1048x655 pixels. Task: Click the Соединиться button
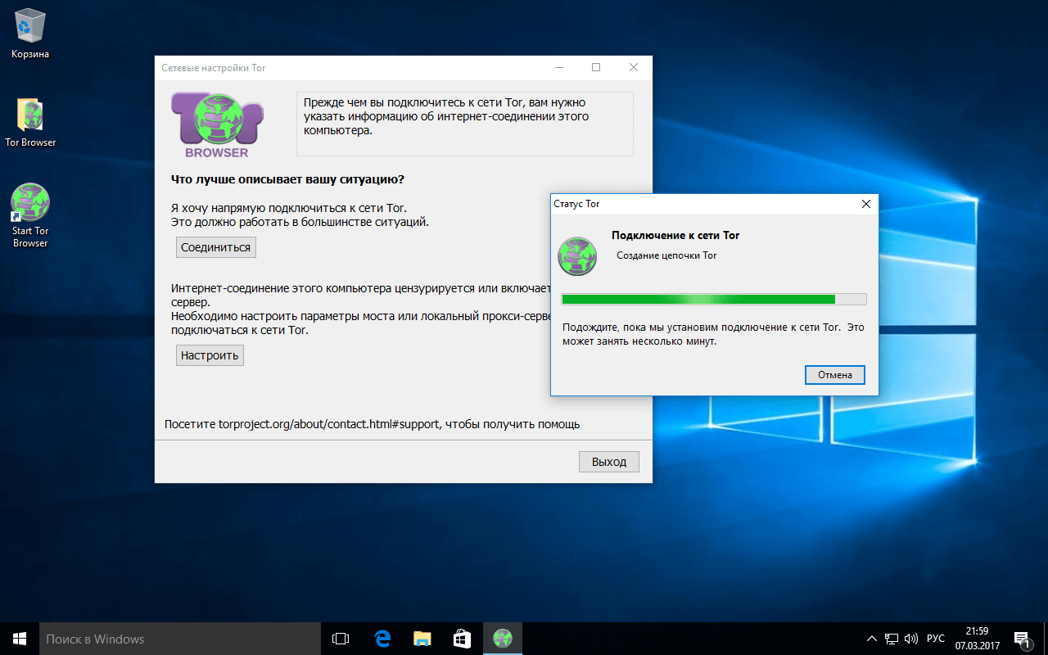coord(216,247)
